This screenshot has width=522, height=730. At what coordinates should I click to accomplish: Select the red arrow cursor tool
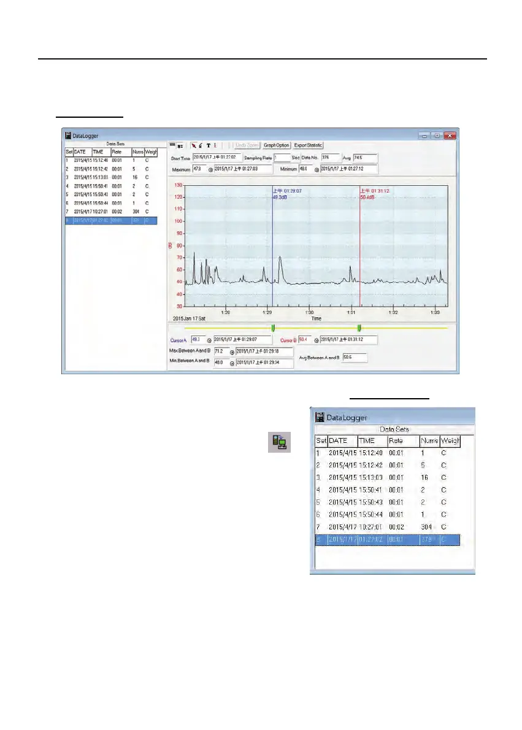194,146
